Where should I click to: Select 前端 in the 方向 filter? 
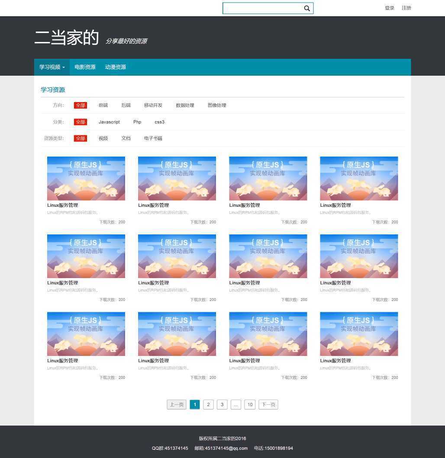[103, 105]
